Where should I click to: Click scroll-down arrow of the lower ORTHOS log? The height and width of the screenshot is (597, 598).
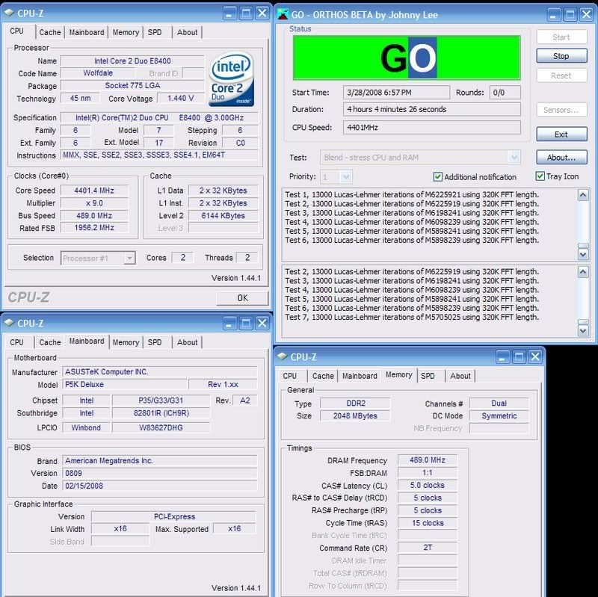(583, 330)
